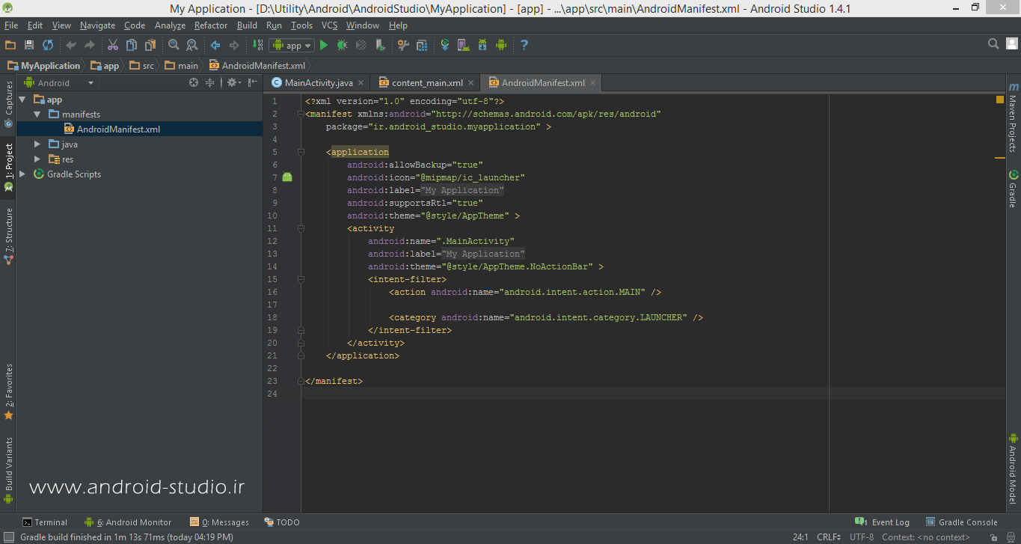This screenshot has width=1021, height=544.
Task: Click the Paste clipboard icon
Action: pyautogui.click(x=150, y=45)
